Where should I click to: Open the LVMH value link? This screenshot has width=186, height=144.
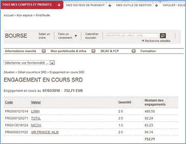pos(35,111)
